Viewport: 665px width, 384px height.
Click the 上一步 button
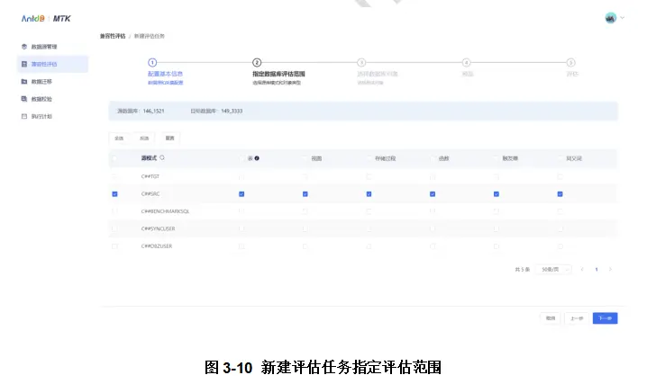point(577,318)
